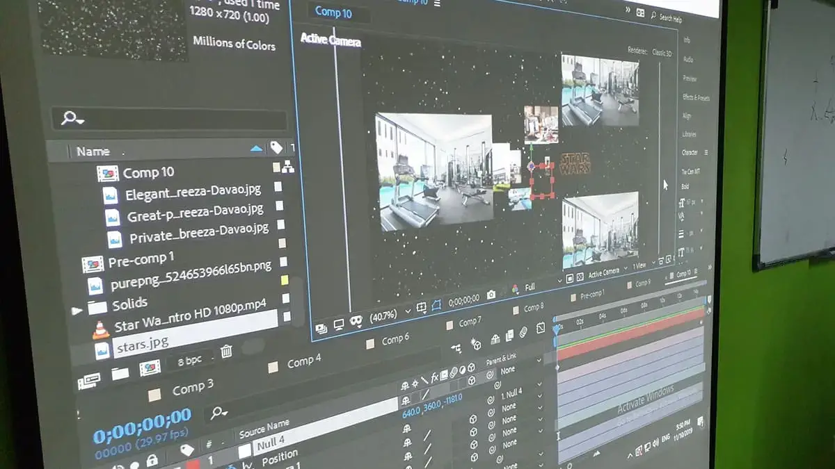Select Private_breeza-Davao.jpg footage item
The width and height of the screenshot is (835, 469).
pyautogui.click(x=198, y=234)
